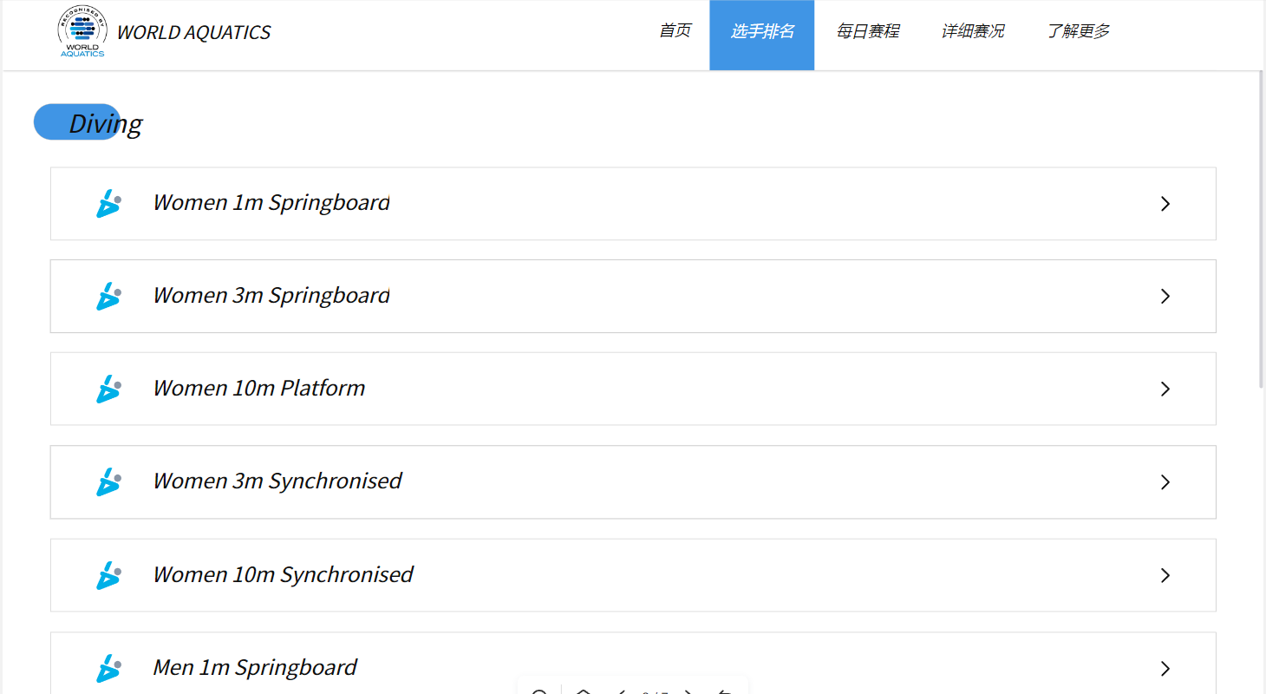Viewport: 1266px width, 694px height.
Task: Open the Men 1m Springboard ranking
Action: (633, 663)
